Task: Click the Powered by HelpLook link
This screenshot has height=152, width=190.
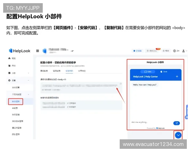Action: (x=155, y=128)
